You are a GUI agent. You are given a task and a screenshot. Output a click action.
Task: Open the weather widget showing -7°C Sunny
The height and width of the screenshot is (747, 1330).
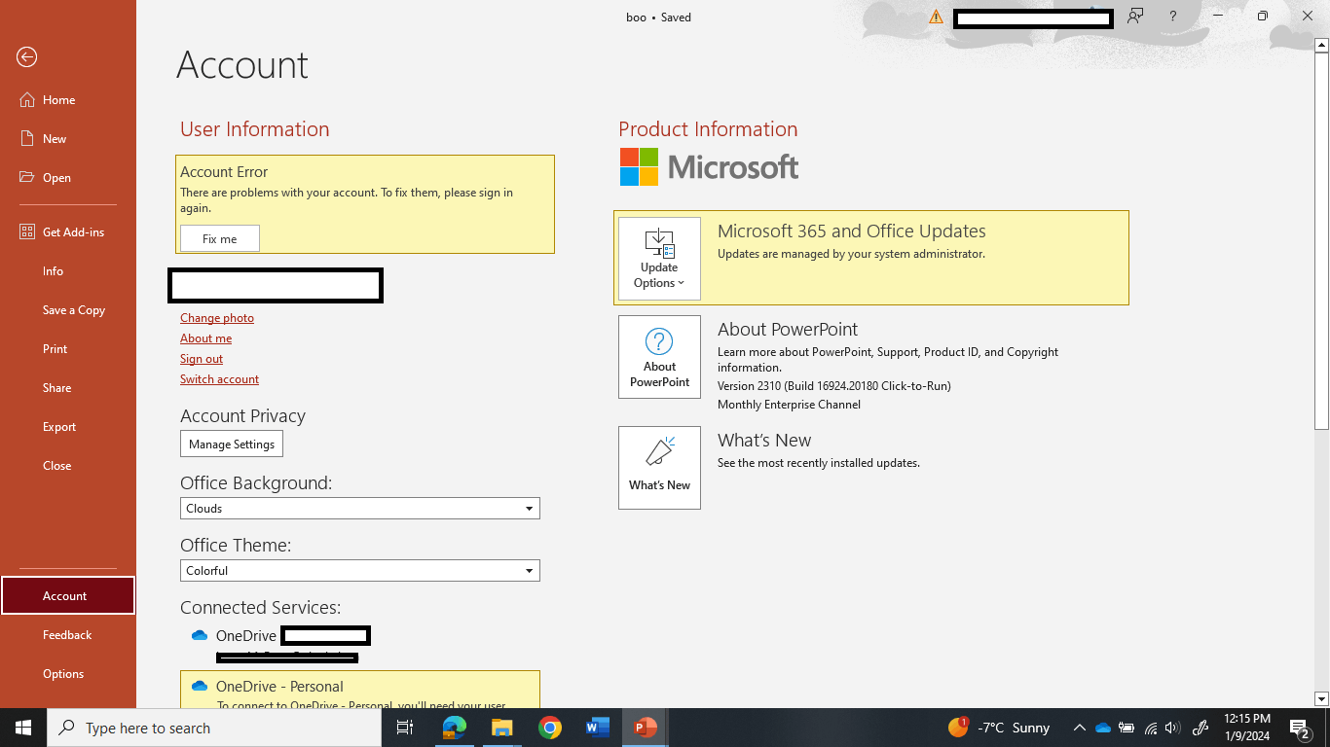point(999,728)
